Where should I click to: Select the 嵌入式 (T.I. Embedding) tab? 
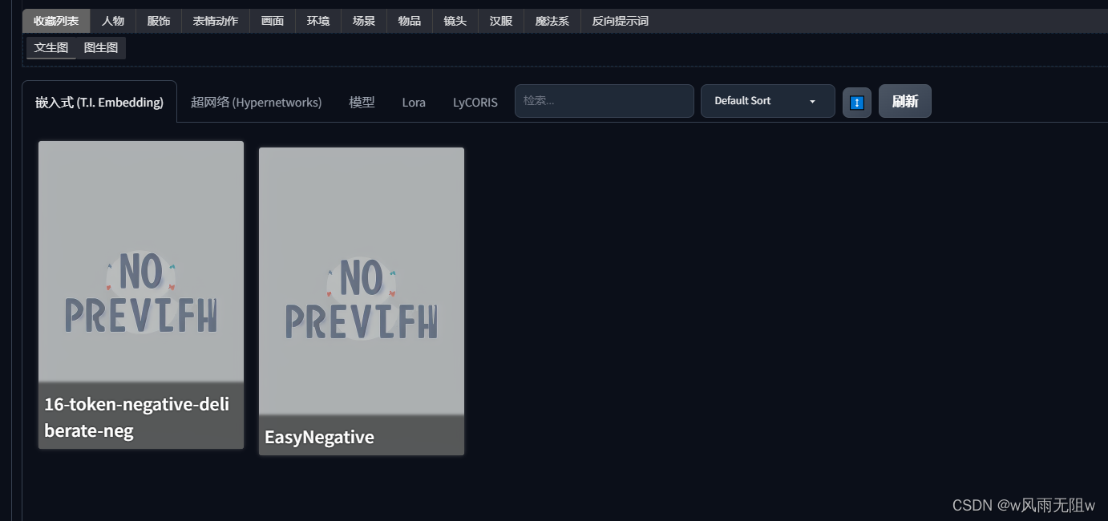click(99, 103)
